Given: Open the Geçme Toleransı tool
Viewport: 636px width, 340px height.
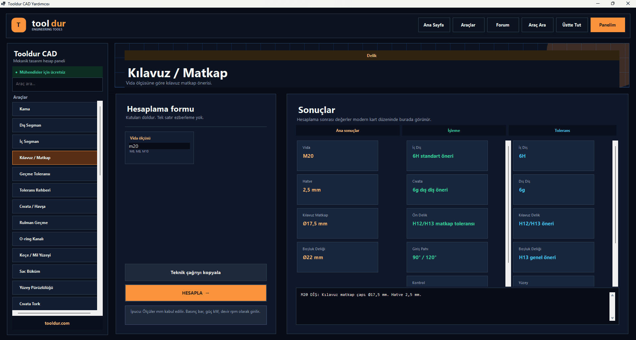Looking at the screenshot, I should 55,174.
